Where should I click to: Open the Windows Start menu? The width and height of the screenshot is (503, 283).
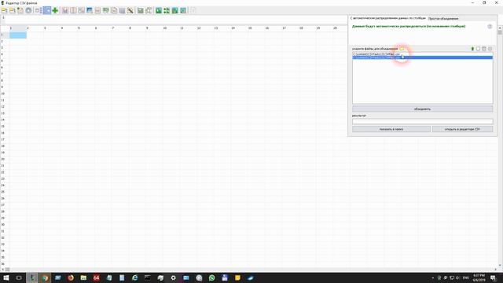tap(6, 277)
